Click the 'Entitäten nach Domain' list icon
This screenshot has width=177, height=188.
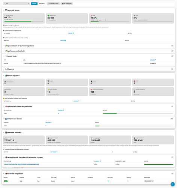tap(6, 119)
